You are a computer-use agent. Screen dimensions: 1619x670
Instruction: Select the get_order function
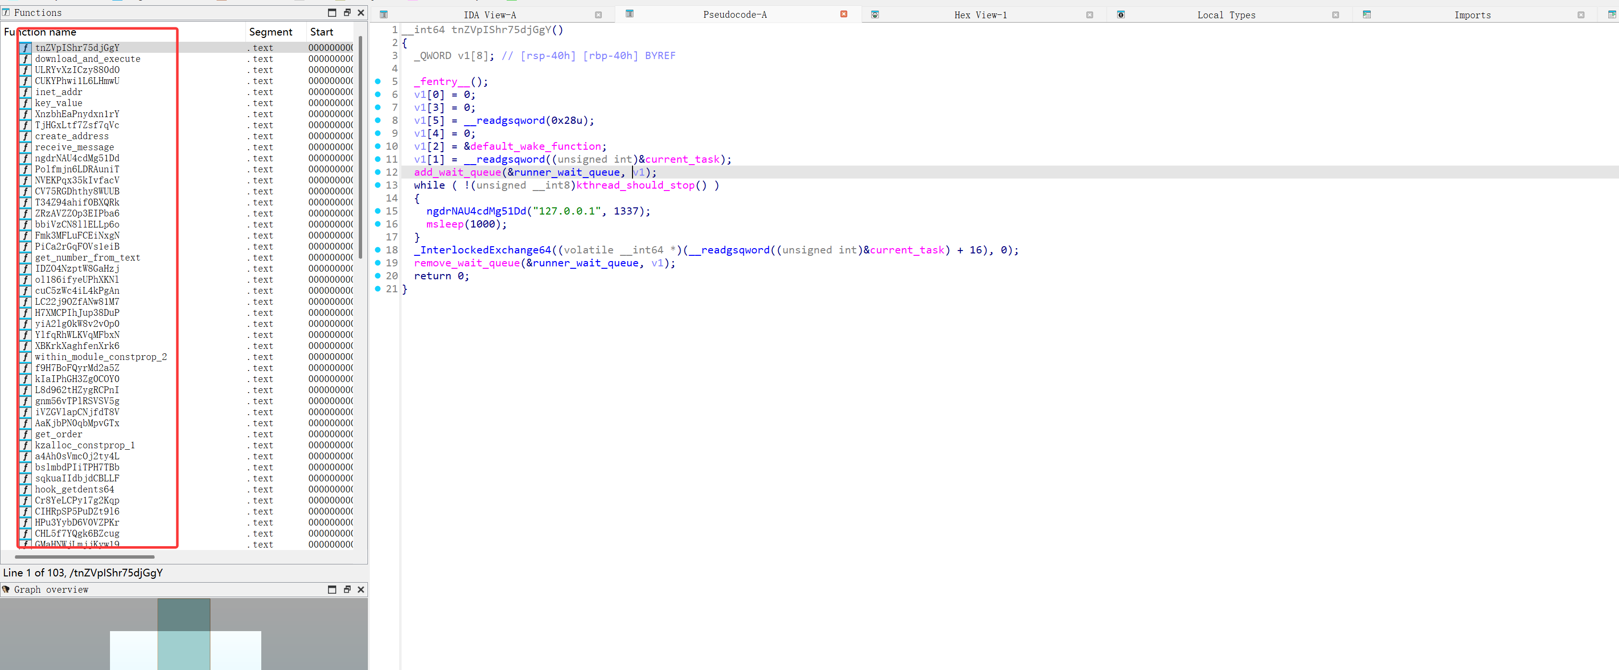pyautogui.click(x=59, y=434)
